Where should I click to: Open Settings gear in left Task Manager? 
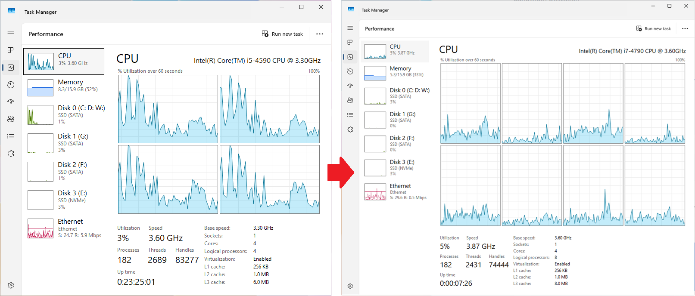(11, 285)
